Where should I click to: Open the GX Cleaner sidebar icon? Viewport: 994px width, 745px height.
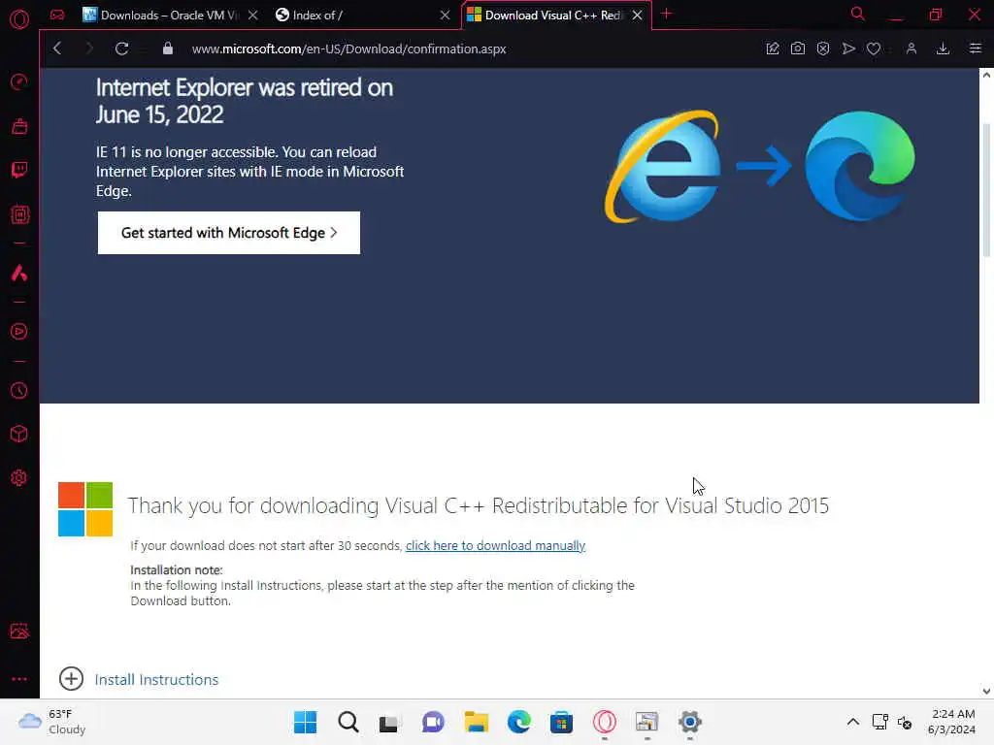tap(19, 126)
